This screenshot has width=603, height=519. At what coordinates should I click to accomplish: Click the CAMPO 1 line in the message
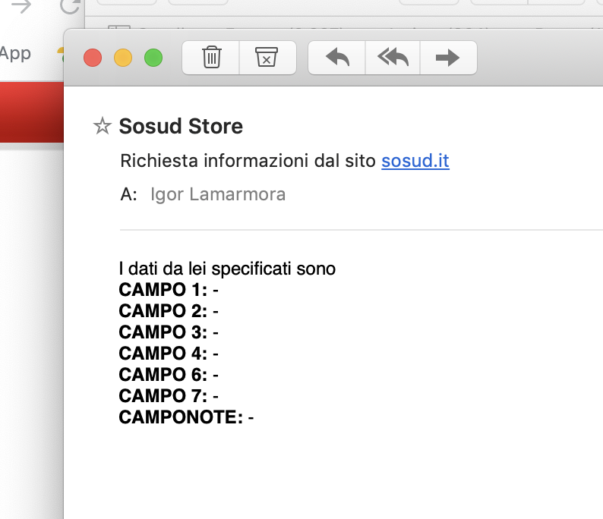(169, 290)
